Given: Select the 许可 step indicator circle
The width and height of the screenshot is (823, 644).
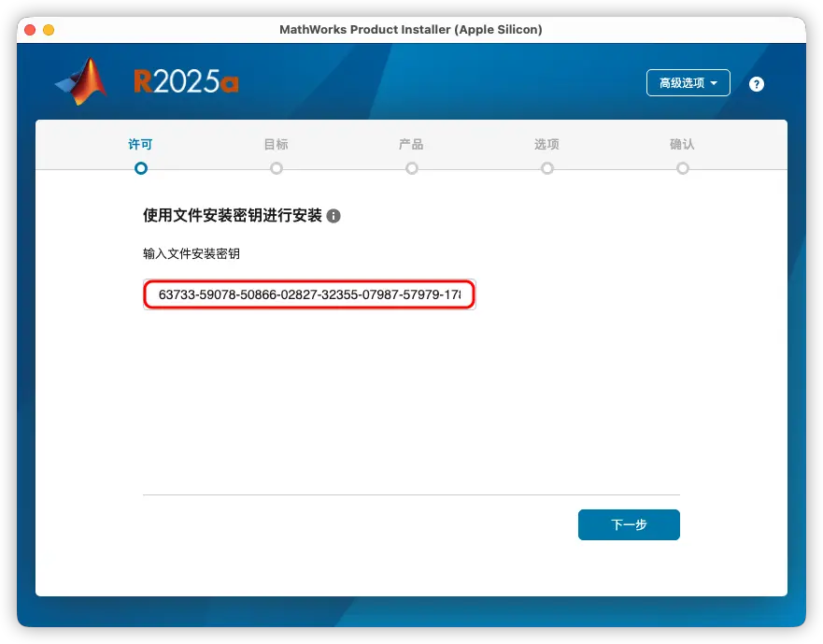Looking at the screenshot, I should 140,168.
